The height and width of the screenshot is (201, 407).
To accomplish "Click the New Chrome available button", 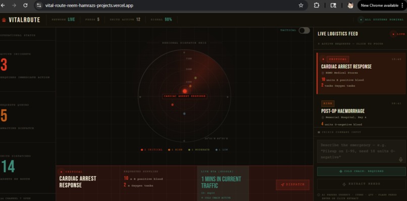I will (382, 5).
